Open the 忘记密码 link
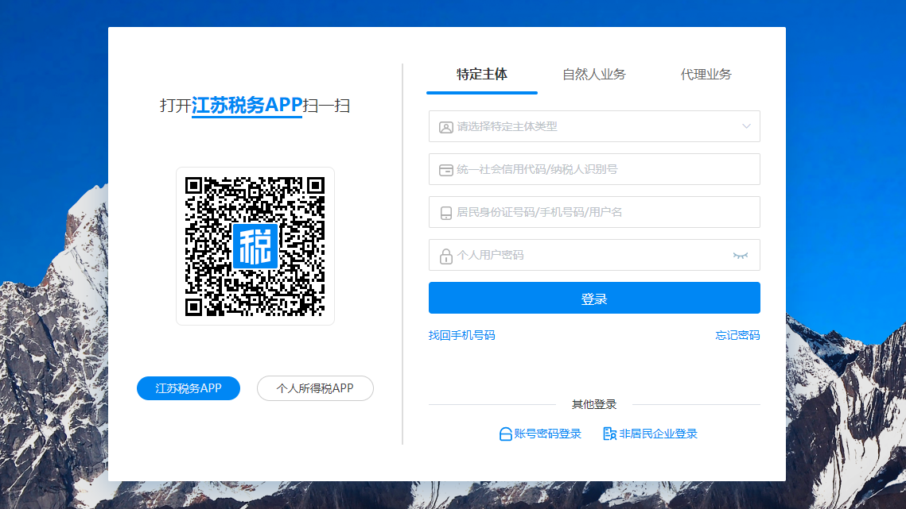This screenshot has width=906, height=509. pos(737,335)
